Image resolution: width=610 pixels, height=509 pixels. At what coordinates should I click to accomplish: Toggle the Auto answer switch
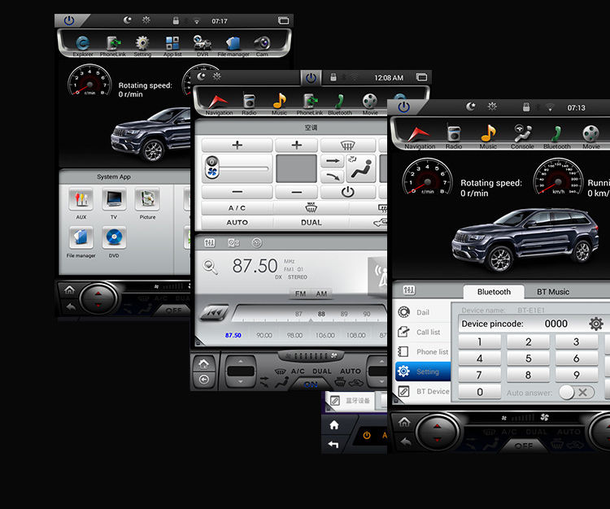[x=576, y=392]
